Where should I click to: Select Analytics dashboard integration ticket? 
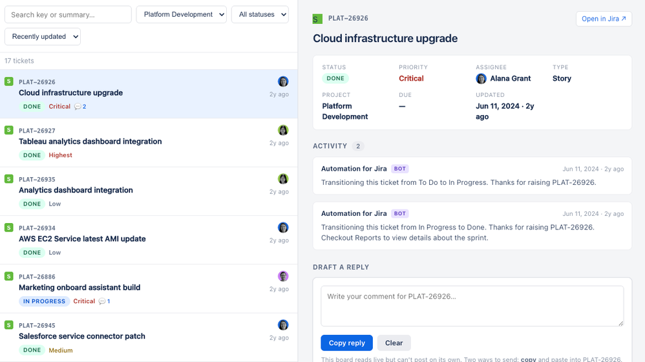coord(149,191)
